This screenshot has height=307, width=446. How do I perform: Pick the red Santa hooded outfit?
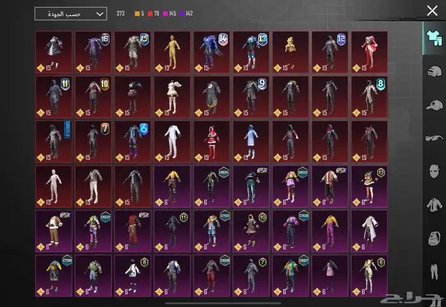coord(212,141)
